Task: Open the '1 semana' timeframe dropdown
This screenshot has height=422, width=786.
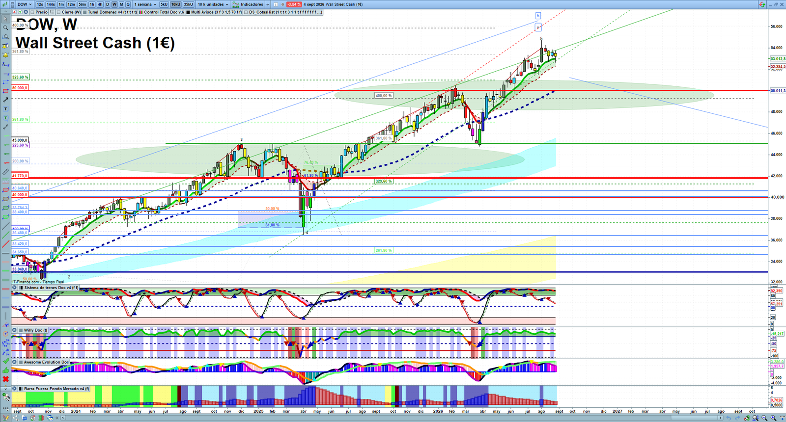Action: click(145, 4)
